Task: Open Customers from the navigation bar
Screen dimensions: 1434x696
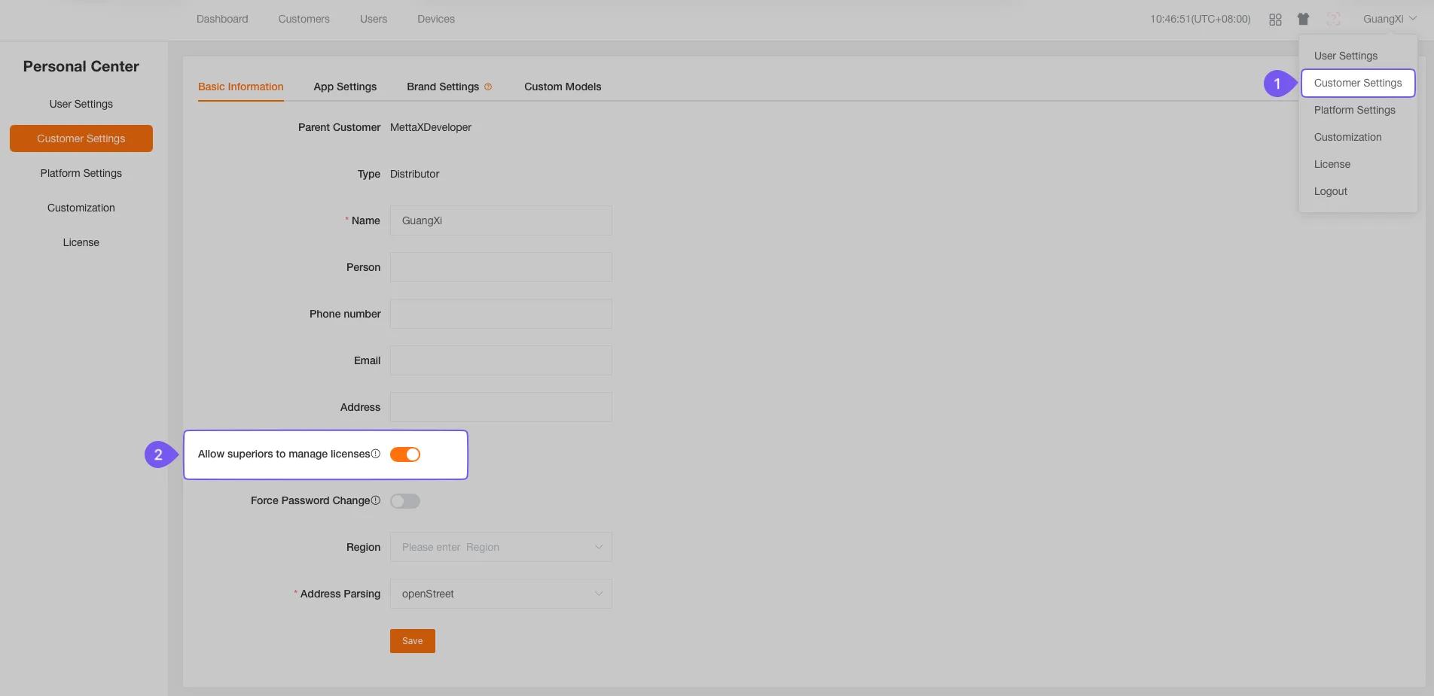Action: [x=304, y=19]
